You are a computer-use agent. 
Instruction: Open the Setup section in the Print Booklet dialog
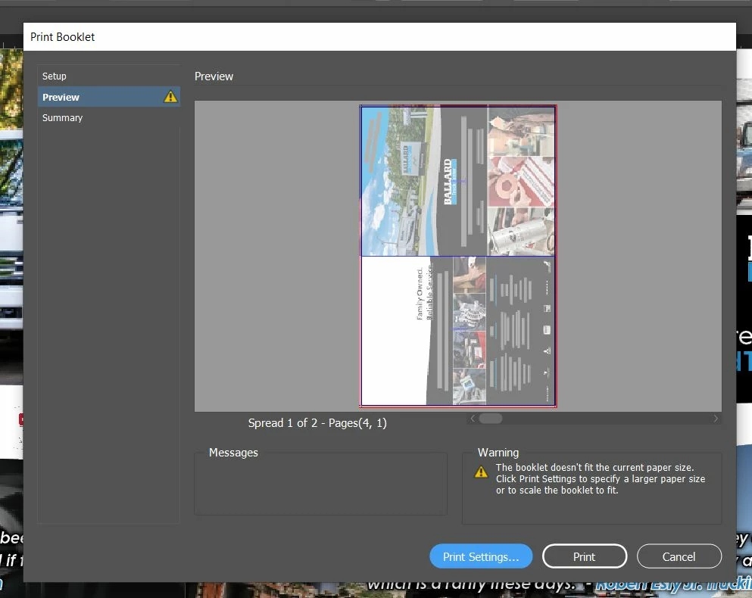tap(109, 76)
